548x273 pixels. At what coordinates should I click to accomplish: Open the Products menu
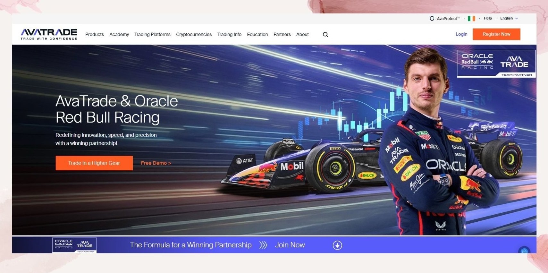point(95,34)
